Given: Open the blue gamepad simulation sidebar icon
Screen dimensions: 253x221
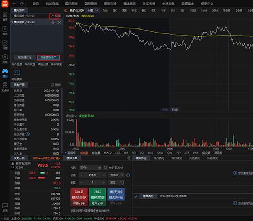Looking at the screenshot, I should 5,71.
